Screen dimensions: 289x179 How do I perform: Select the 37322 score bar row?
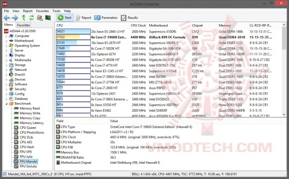73,37
